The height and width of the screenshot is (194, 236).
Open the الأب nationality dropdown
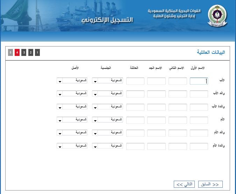(107, 80)
